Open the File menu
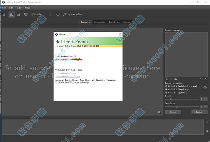Viewport: 210px width, 142px height. click(x=4, y=8)
